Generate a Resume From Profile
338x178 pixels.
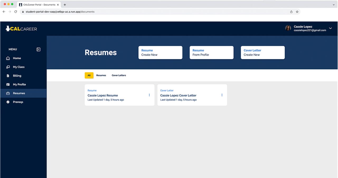(211, 52)
